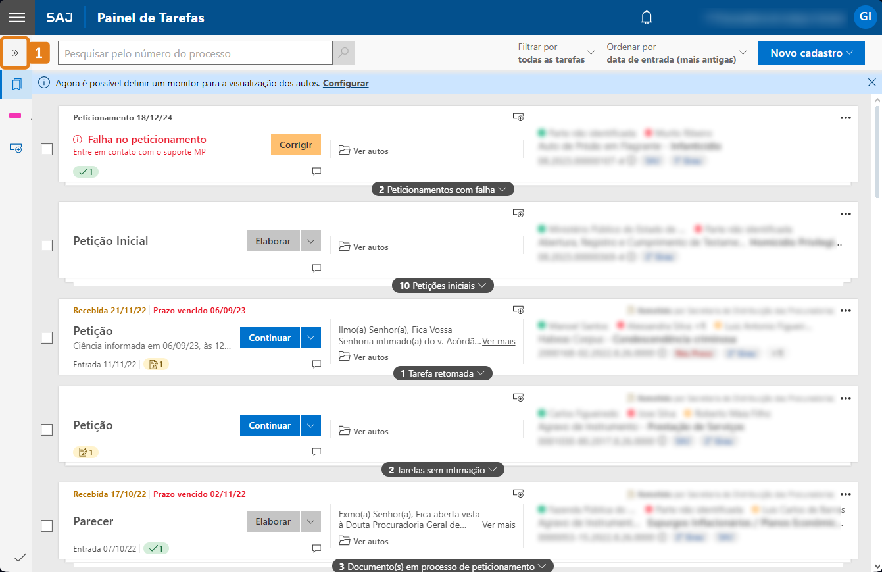This screenshot has width=882, height=572.
Task: Click the comment icon on Petição Inicial card
Action: point(316,268)
